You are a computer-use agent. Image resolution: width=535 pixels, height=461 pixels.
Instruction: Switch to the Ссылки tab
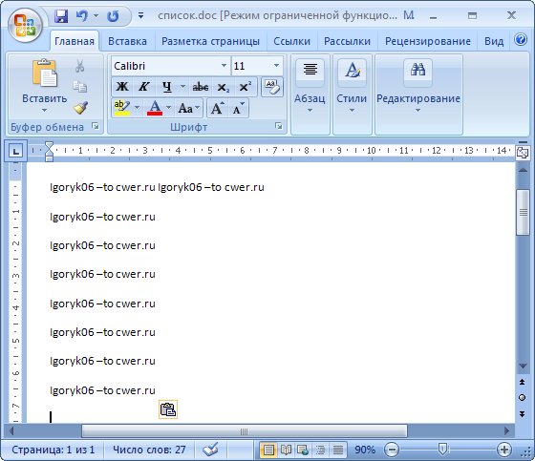click(291, 41)
